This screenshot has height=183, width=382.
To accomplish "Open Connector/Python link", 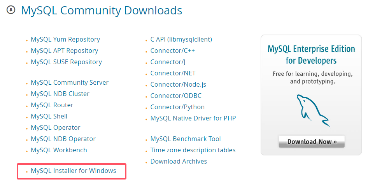I will click(178, 107).
